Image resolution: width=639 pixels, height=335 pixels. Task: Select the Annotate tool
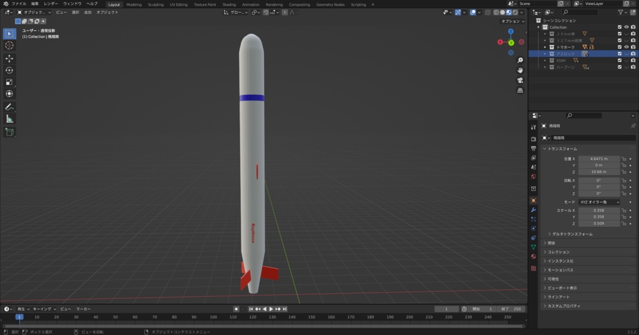9,107
